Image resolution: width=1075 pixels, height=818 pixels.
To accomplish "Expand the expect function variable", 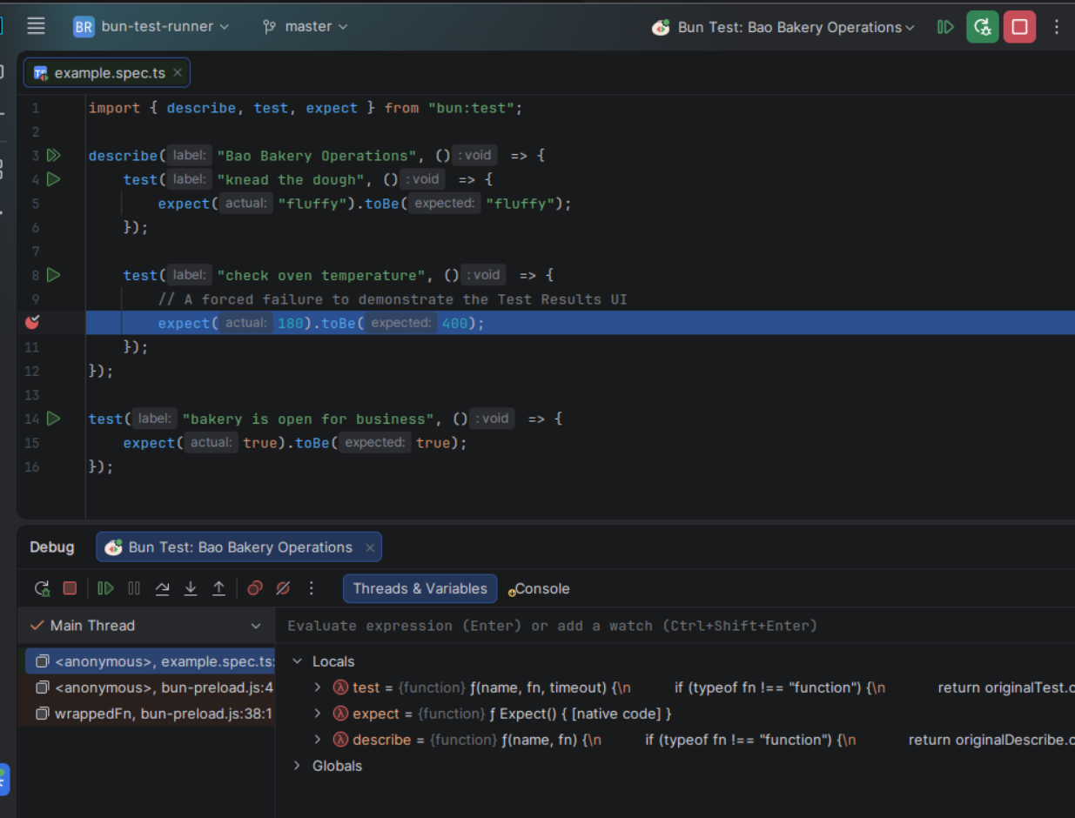I will [x=318, y=714].
